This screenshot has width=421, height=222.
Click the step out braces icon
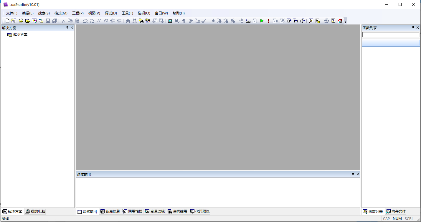click(303, 21)
